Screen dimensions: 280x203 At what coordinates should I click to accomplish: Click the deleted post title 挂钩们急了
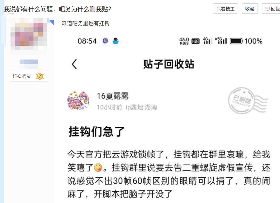[x=96, y=132]
